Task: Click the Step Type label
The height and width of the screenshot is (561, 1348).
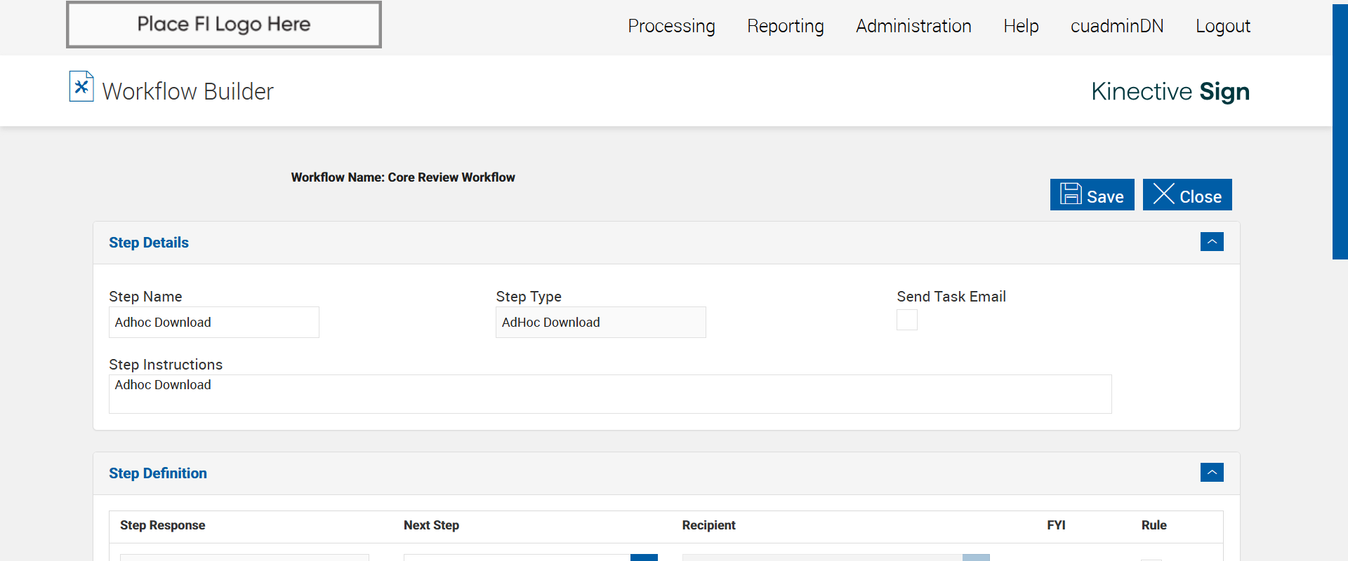Action: pyautogui.click(x=529, y=297)
